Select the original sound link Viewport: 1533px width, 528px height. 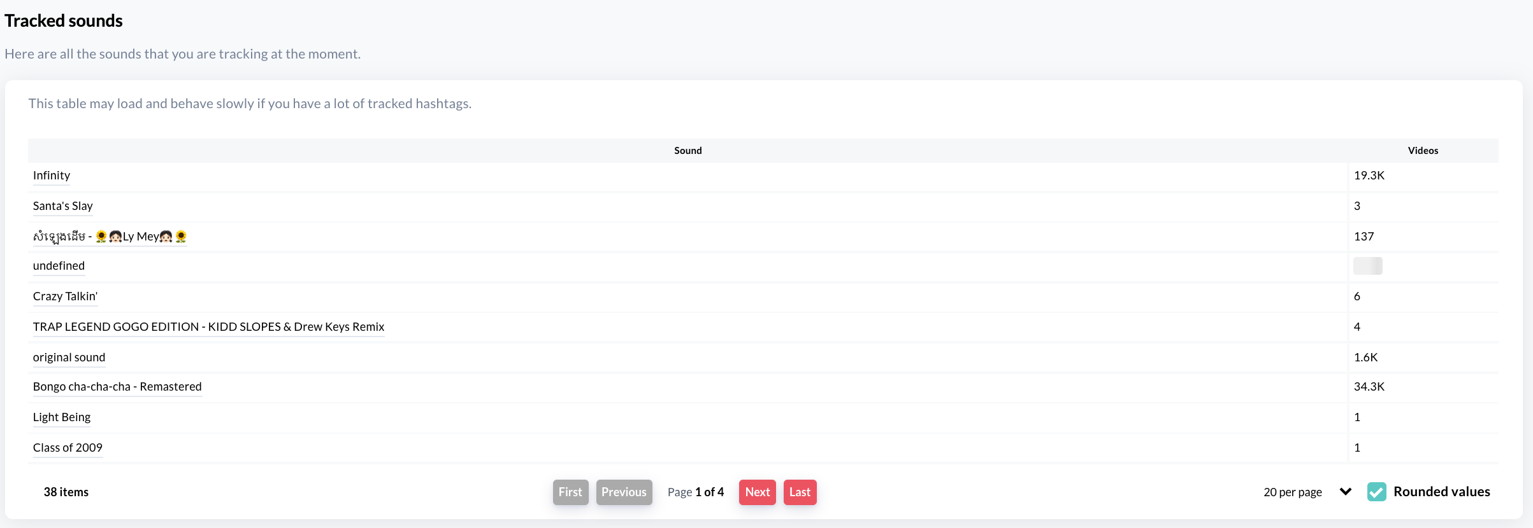(69, 358)
